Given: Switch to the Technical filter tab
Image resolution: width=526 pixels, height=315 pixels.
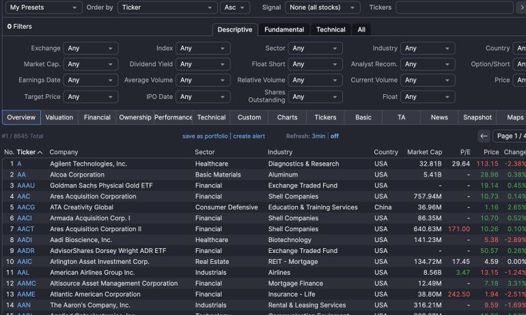Looking at the screenshot, I should pyautogui.click(x=331, y=29).
